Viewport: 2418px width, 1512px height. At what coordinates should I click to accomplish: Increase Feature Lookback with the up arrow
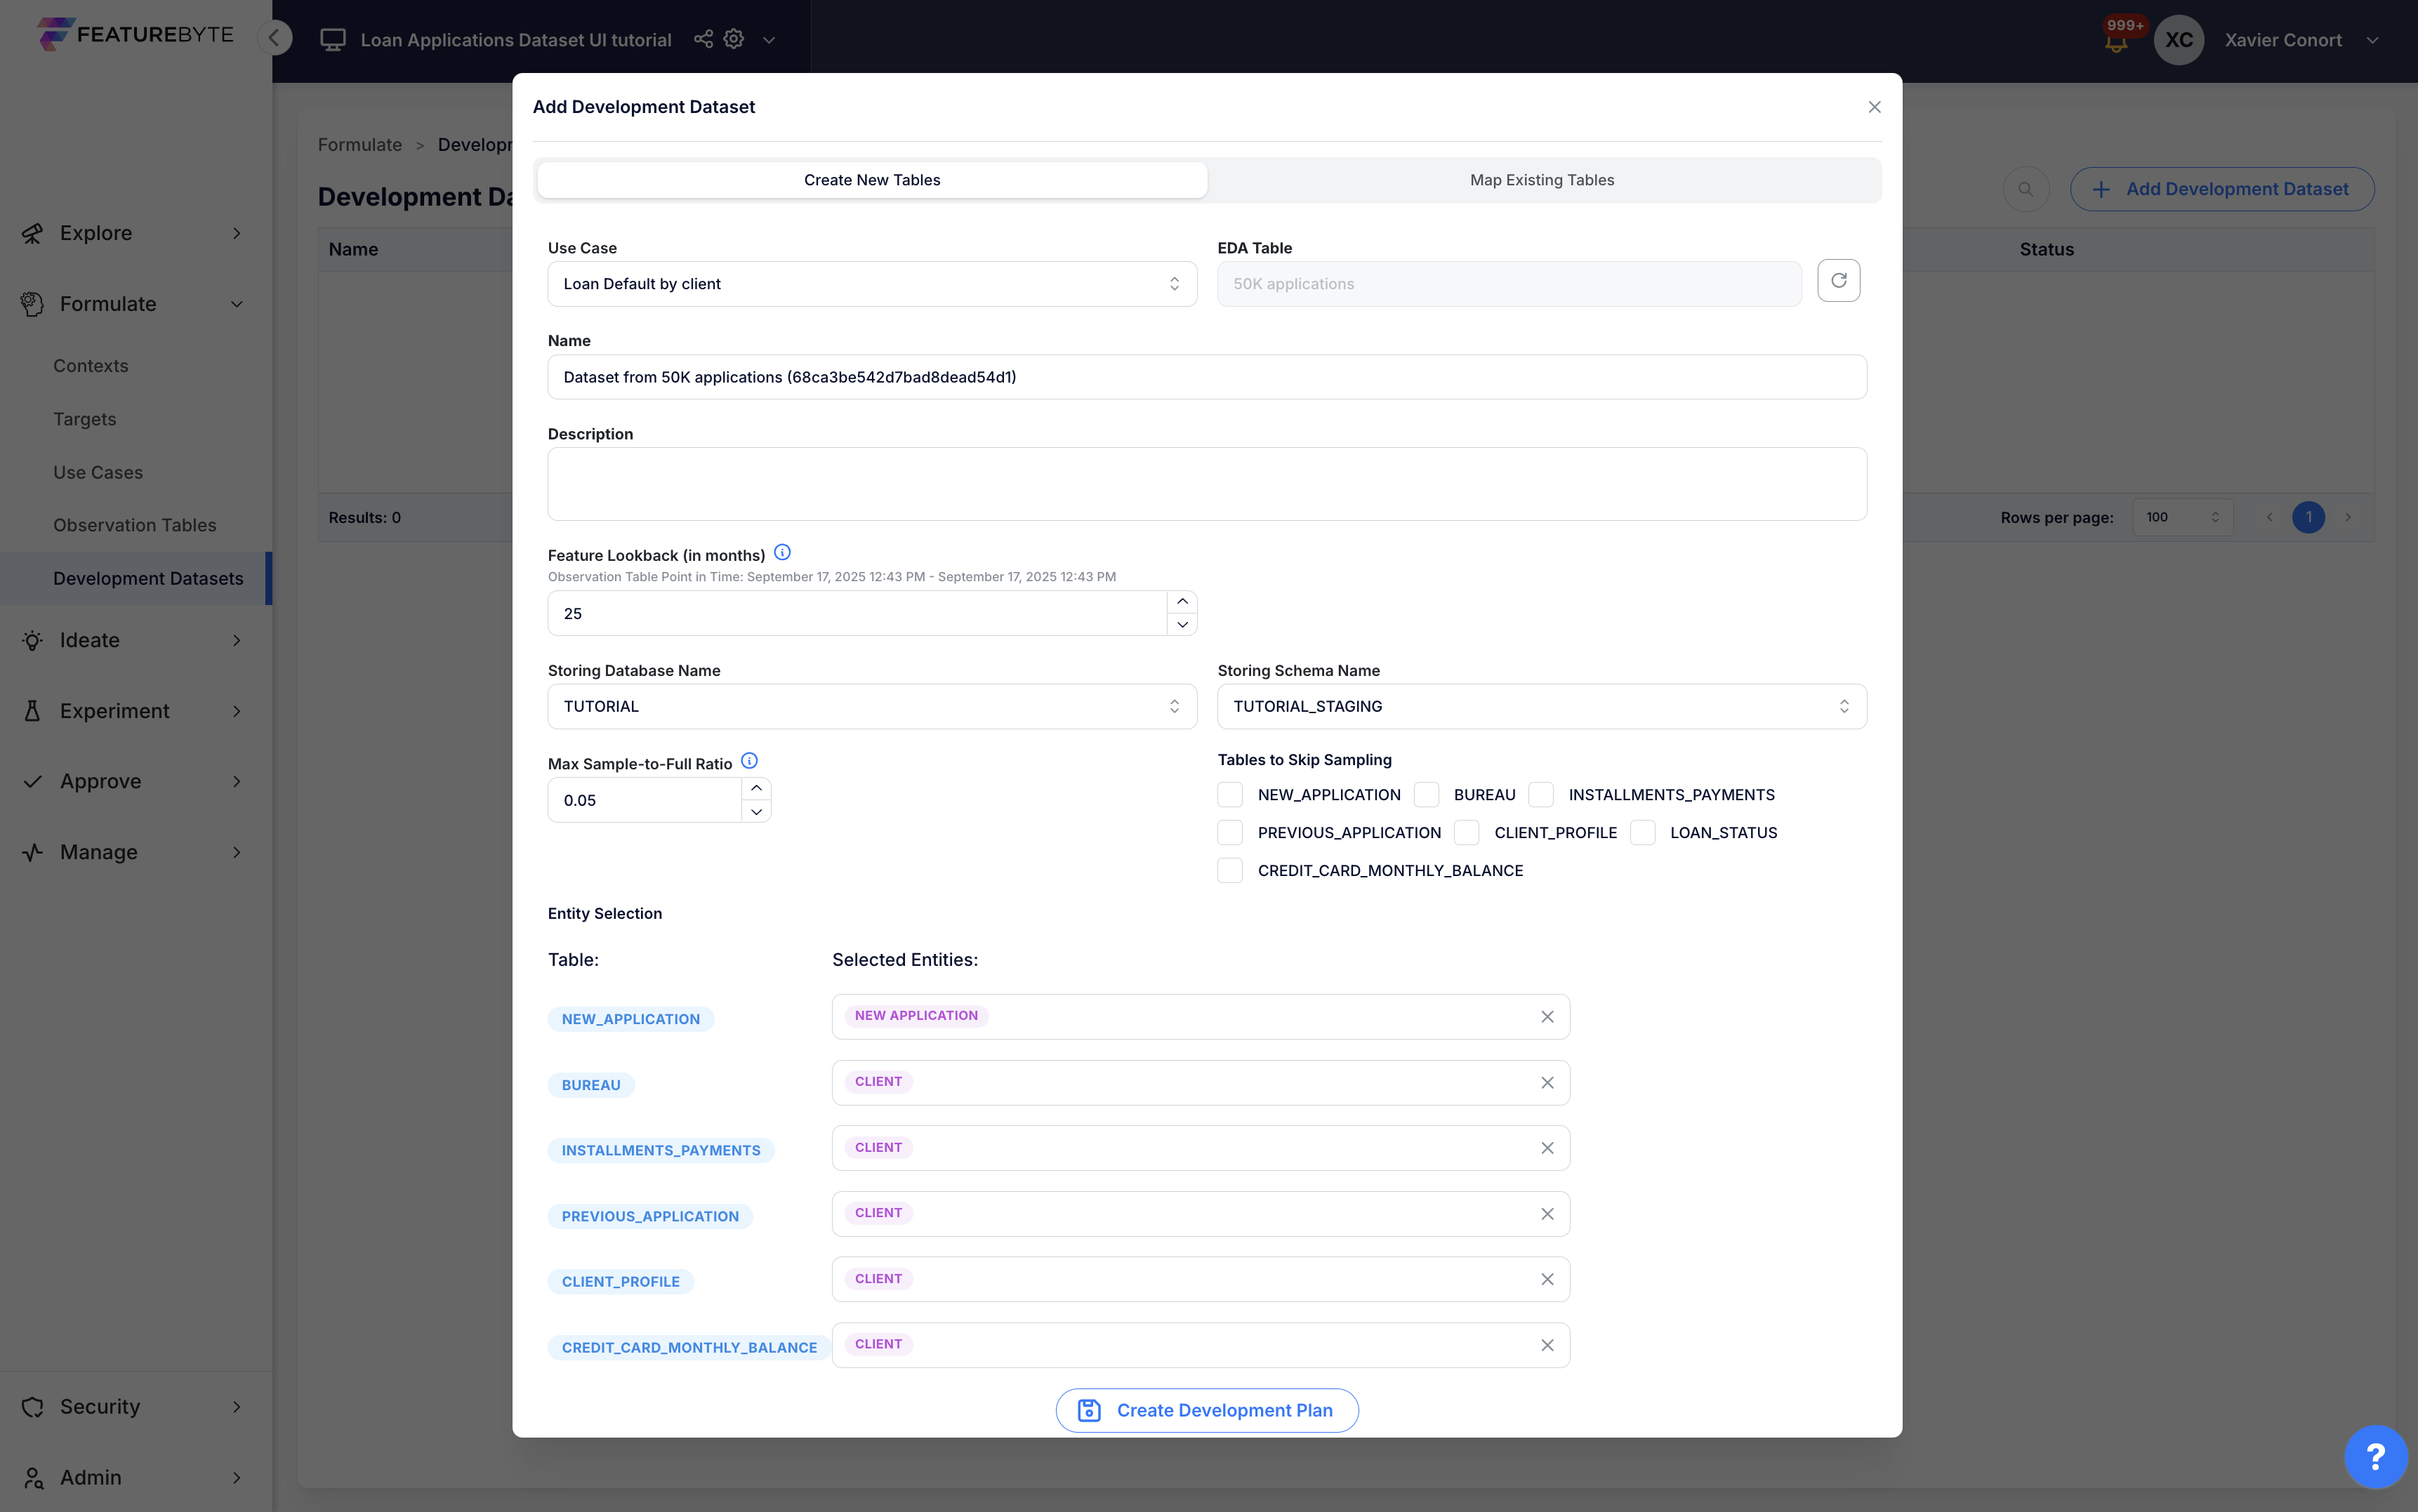[x=1182, y=602]
